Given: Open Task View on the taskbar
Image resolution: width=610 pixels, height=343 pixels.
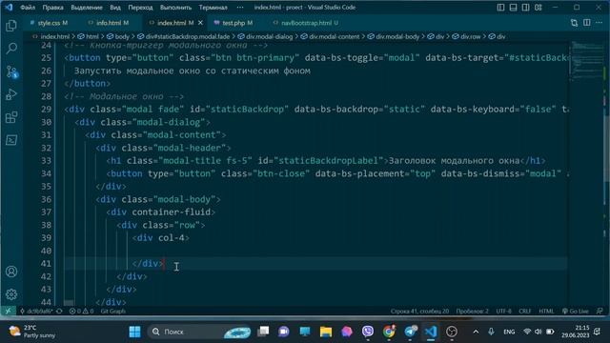Looking at the screenshot, I should point(263,332).
